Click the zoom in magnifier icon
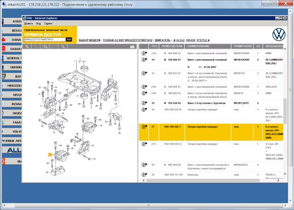Image resolution: width=294 pixels, height=210 pixels. (x=27, y=46)
